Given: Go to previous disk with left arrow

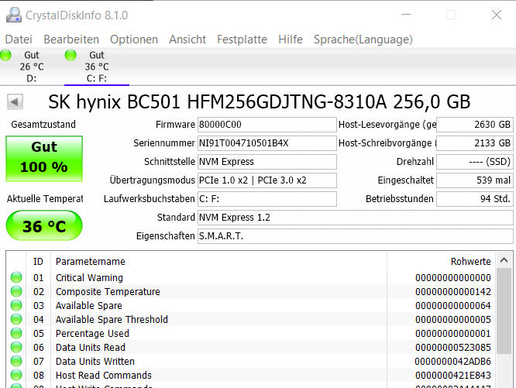Looking at the screenshot, I should (x=15, y=102).
